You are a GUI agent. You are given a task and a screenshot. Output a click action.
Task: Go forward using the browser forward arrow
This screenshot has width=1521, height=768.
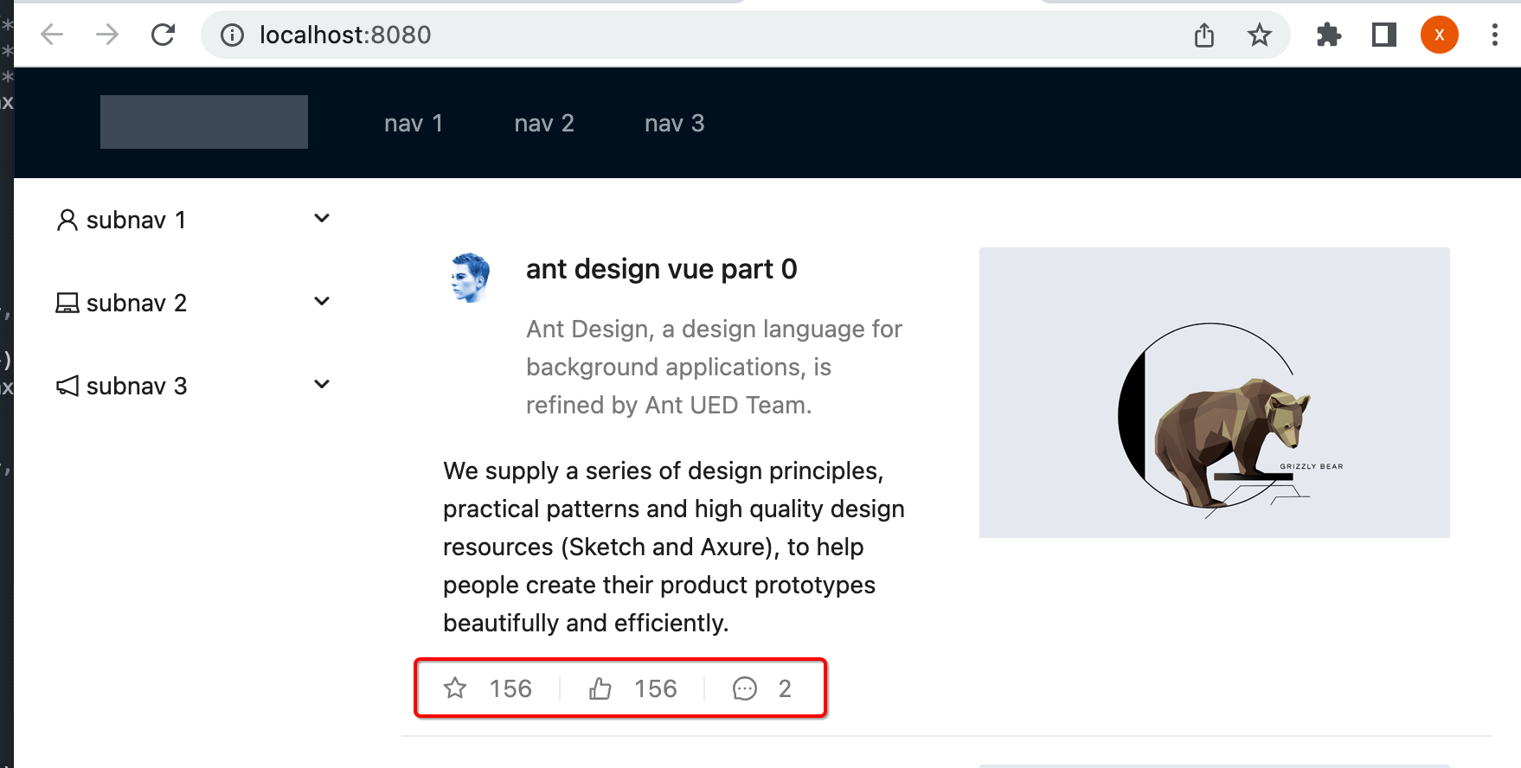(x=107, y=35)
